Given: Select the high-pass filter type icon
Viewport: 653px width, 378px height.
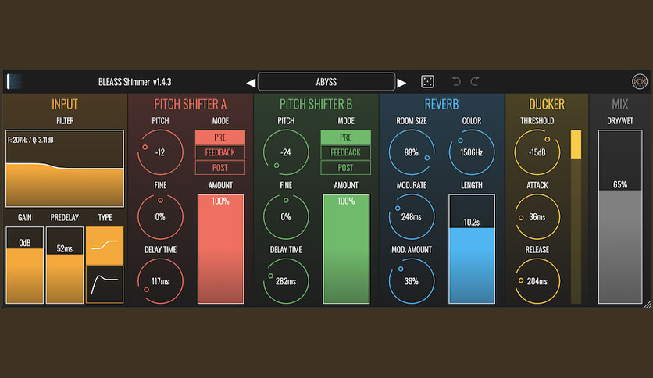Looking at the screenshot, I should coord(105,284).
